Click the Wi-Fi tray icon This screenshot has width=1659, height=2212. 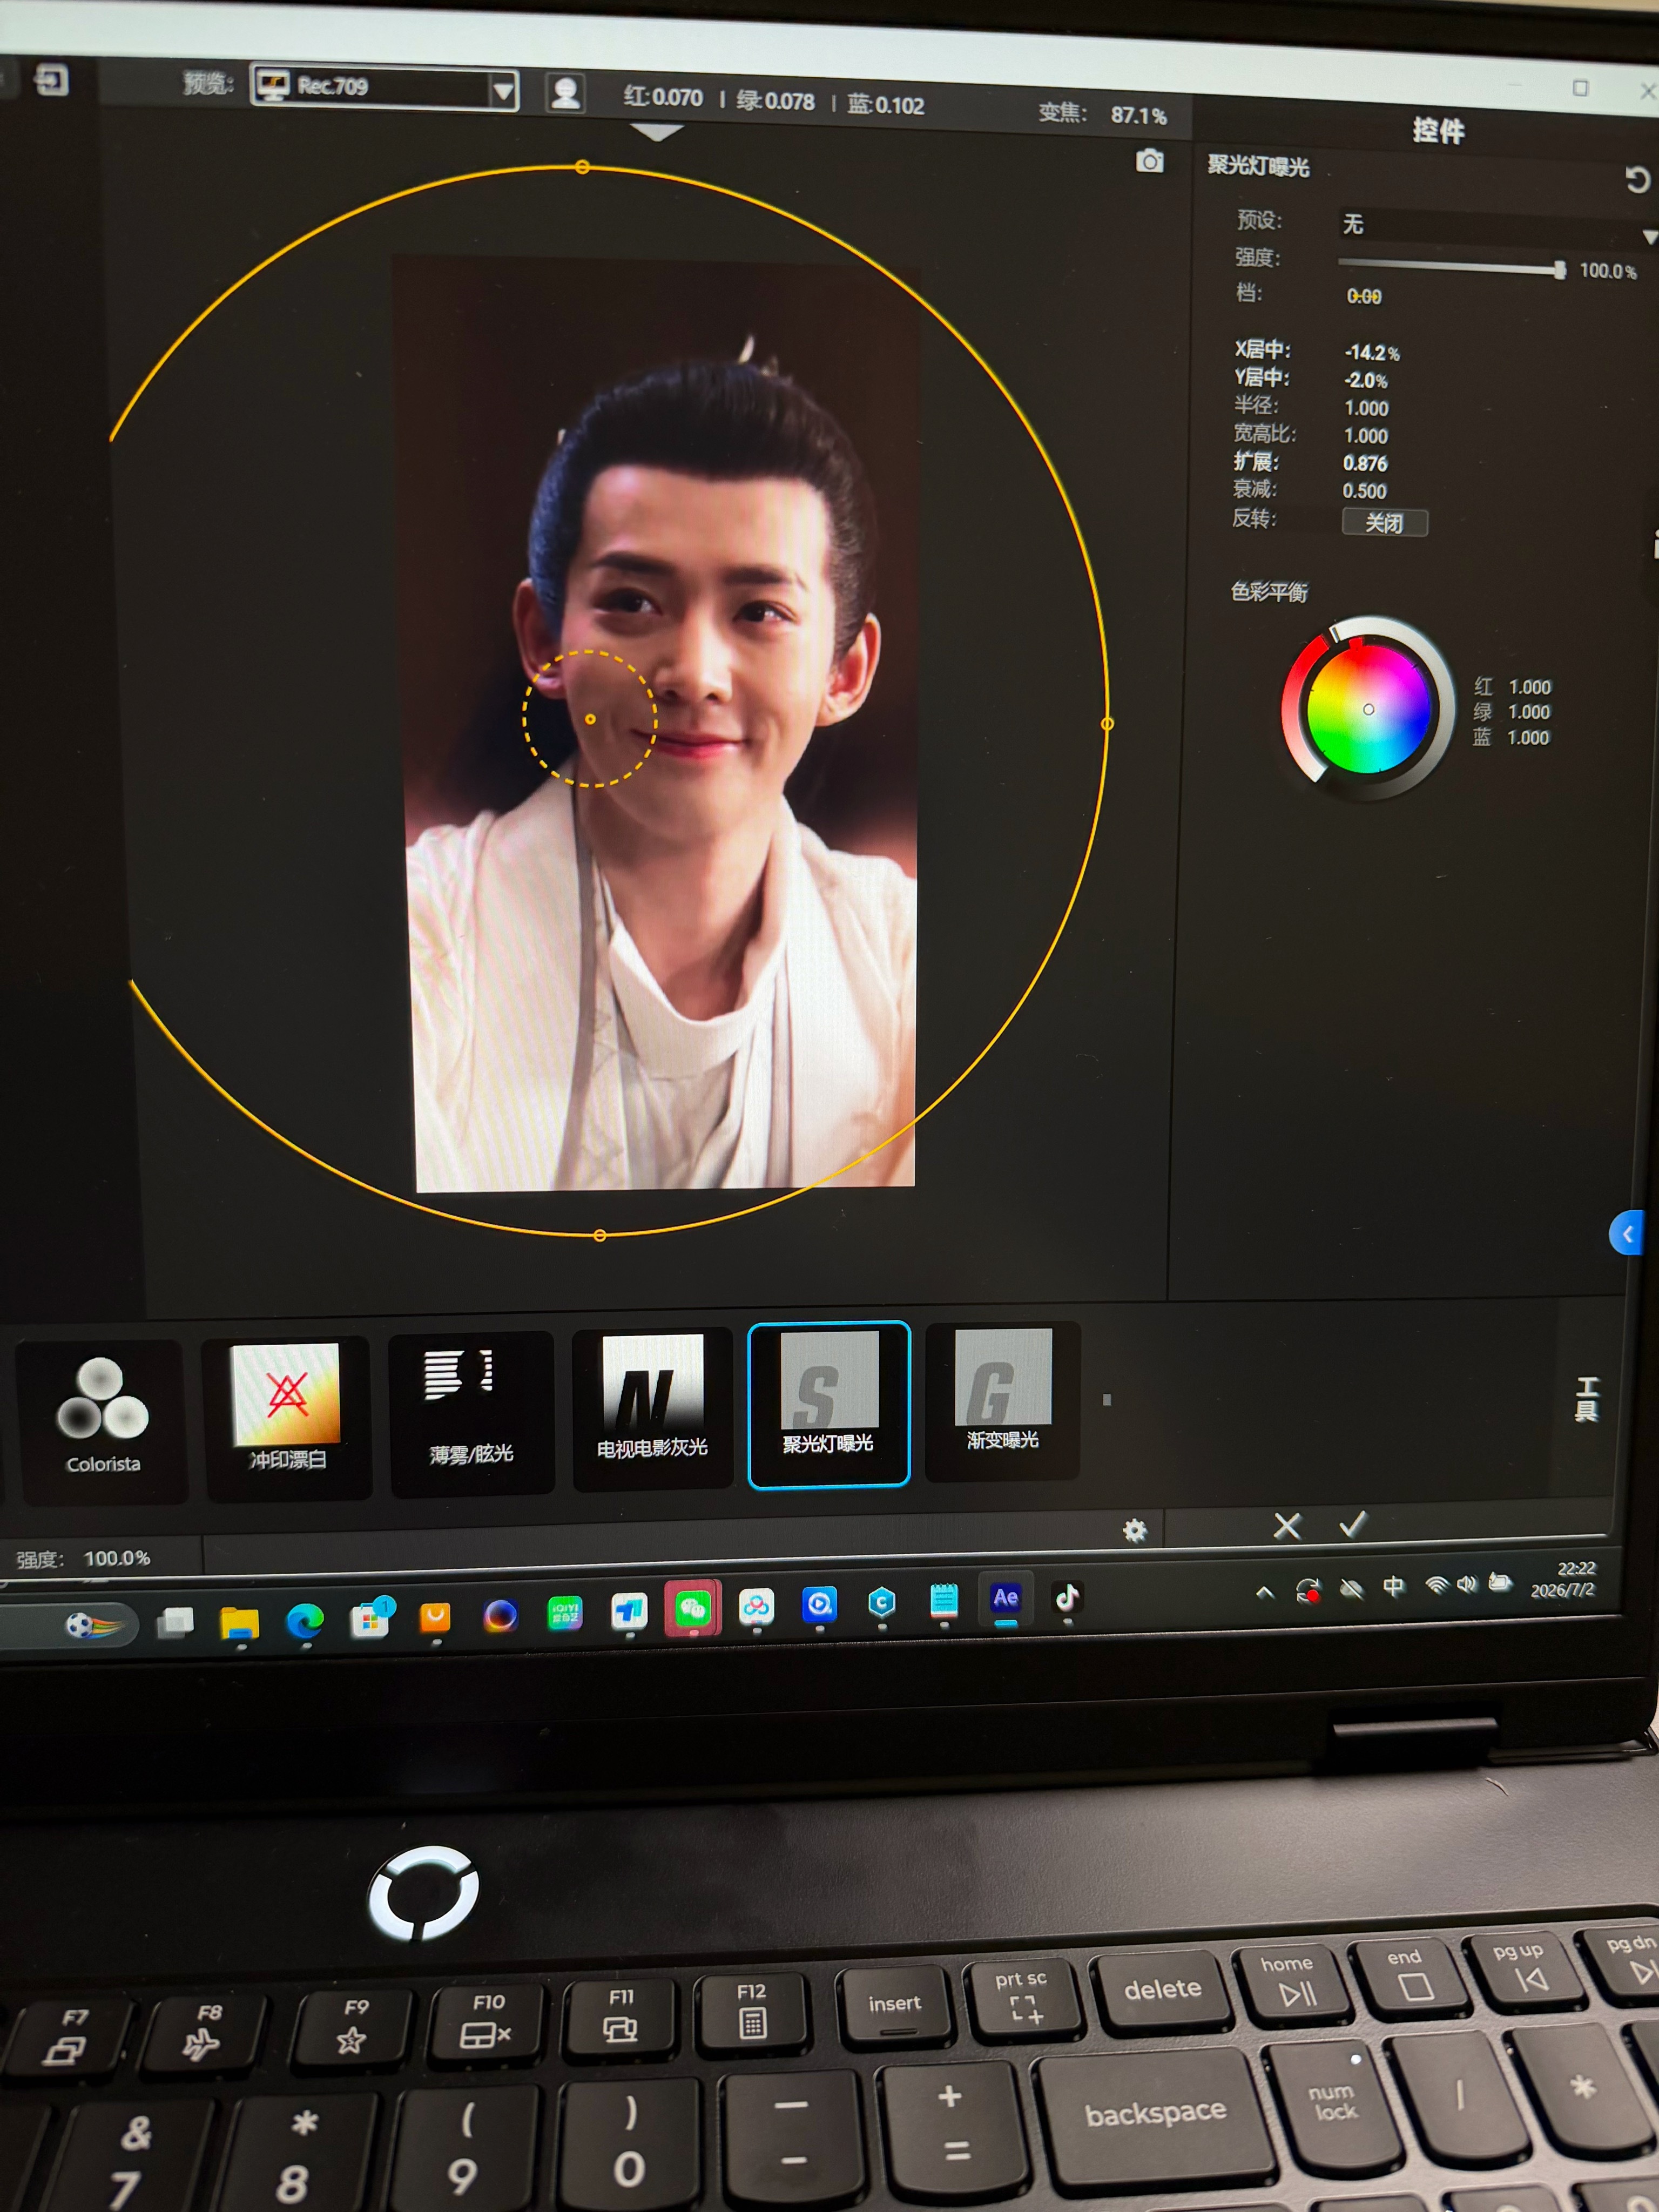pyautogui.click(x=1436, y=1585)
